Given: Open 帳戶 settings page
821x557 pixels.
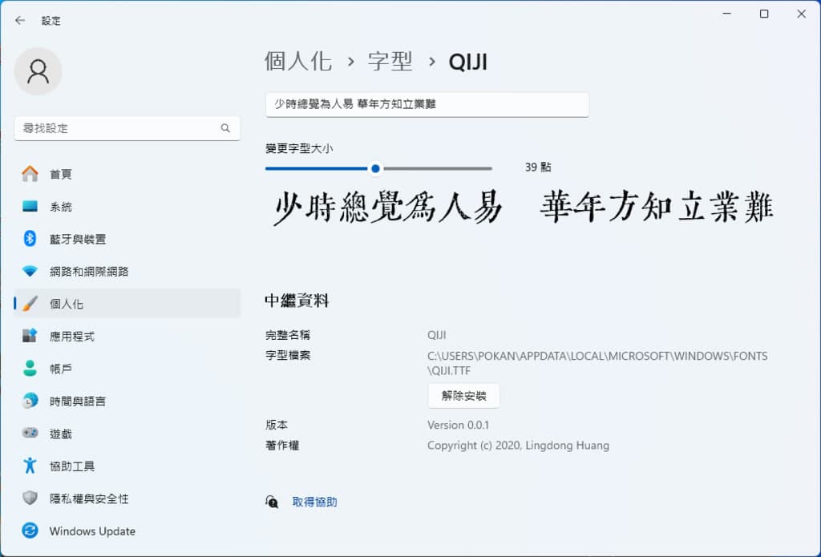Looking at the screenshot, I should pyautogui.click(x=127, y=369).
